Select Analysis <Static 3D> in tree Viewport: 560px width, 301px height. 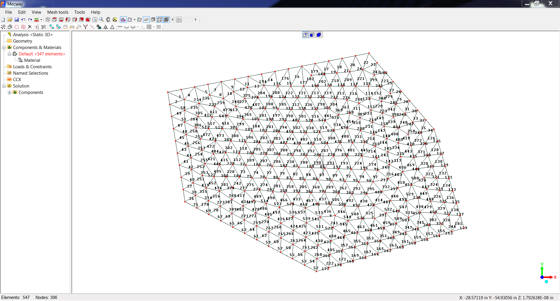(x=33, y=34)
